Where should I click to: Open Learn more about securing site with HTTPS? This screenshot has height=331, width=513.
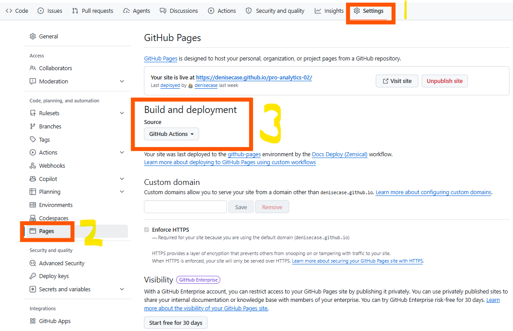point(358,261)
